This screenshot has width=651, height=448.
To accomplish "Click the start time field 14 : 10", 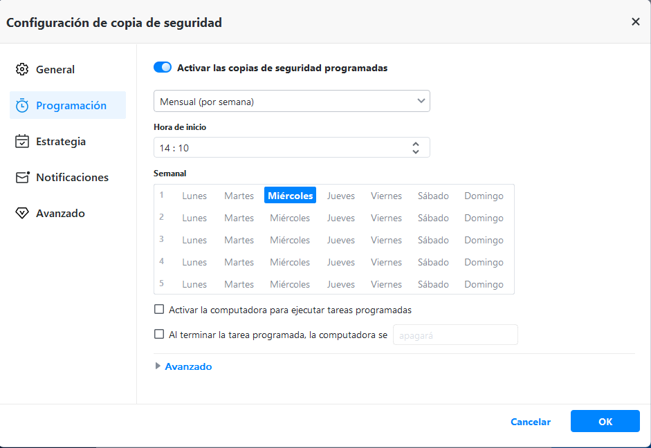I will click(277, 147).
